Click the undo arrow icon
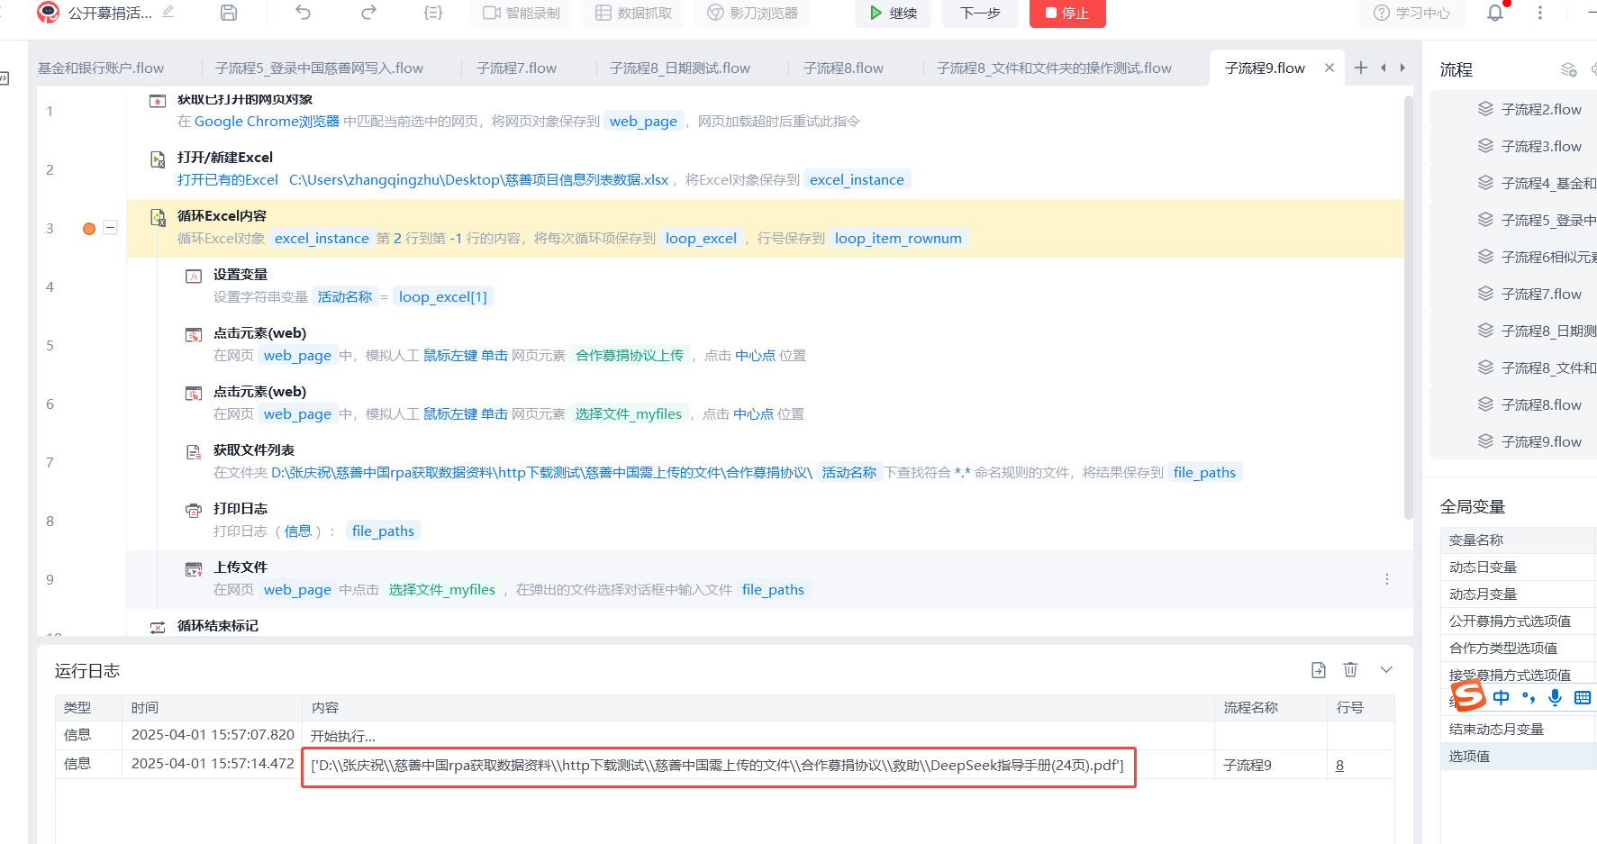Viewport: 1597px width, 844px height. (304, 13)
